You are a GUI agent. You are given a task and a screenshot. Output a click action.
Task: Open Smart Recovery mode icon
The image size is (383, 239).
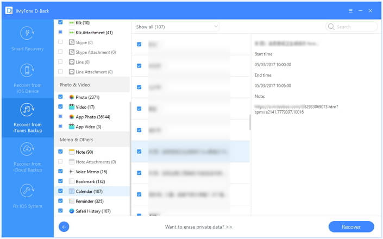coord(27,33)
